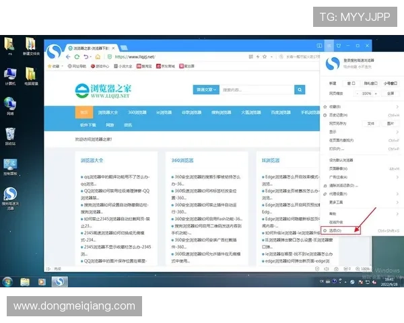Expand the 广告过滤(A) submenu
This screenshot has height=323, width=404.
click(362, 177)
